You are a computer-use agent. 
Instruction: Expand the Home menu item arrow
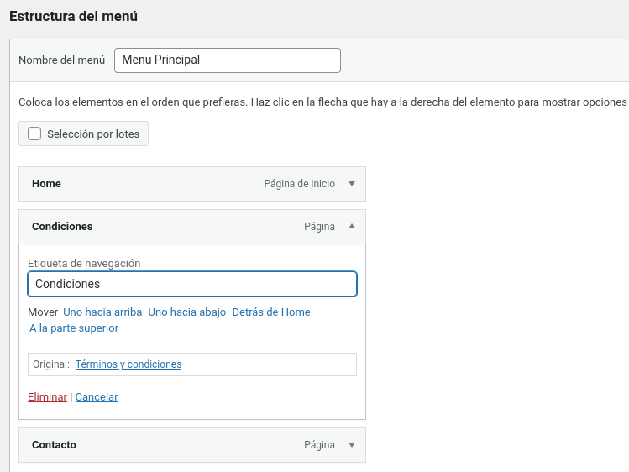click(x=352, y=184)
